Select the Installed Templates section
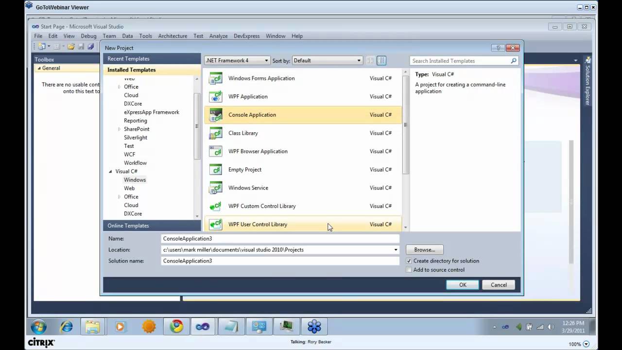The width and height of the screenshot is (622, 350). point(152,70)
